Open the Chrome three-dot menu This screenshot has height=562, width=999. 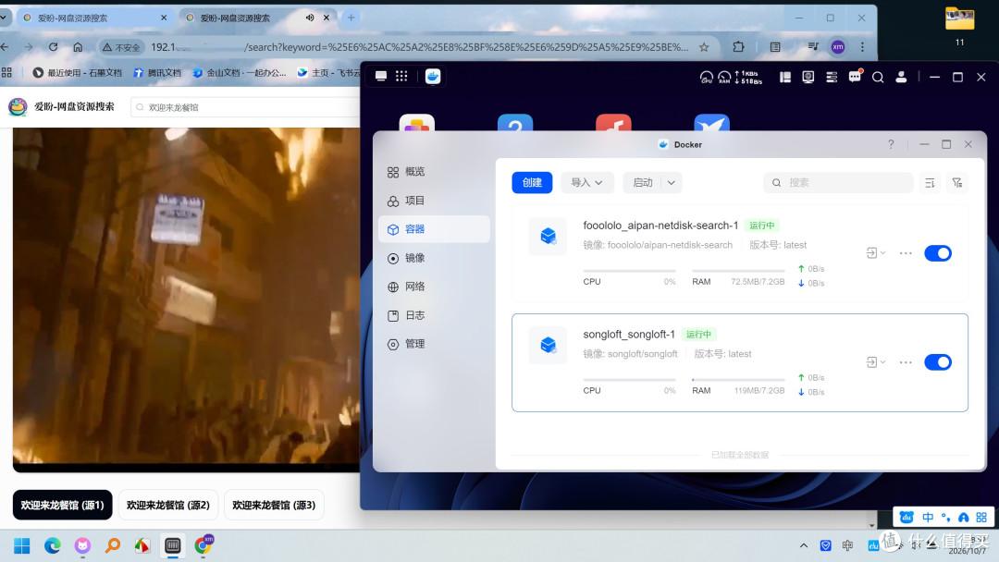[x=862, y=47]
